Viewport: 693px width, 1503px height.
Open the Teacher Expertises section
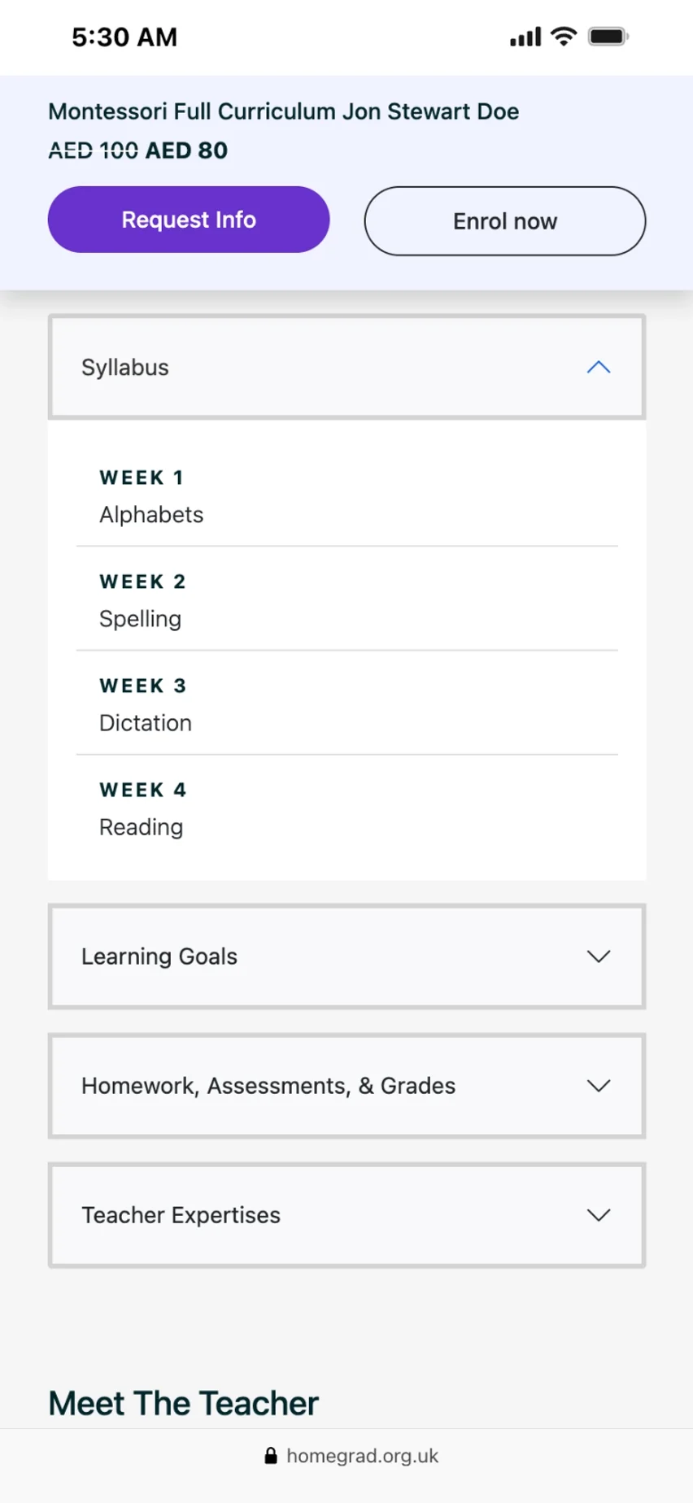[346, 1215]
